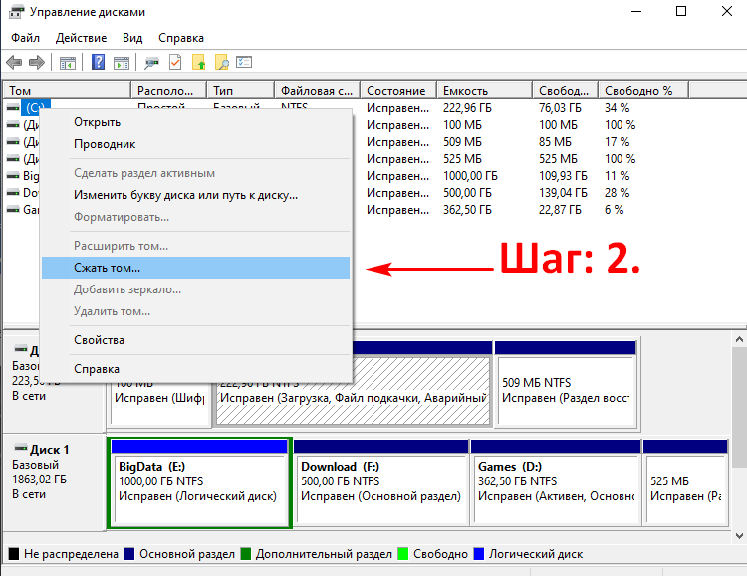Select the Download (F:) partition block
The width and height of the screenshot is (747, 576).
point(381,483)
